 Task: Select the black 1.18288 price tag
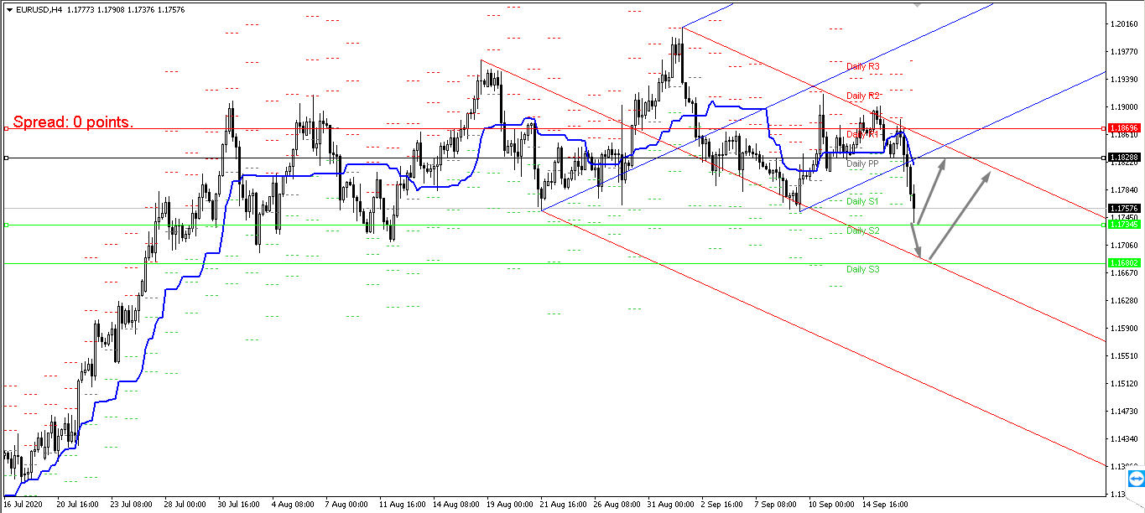click(x=1123, y=158)
